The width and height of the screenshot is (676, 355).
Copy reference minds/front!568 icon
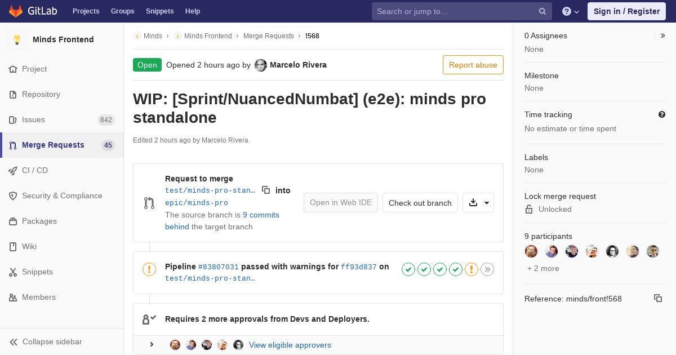[x=658, y=298]
